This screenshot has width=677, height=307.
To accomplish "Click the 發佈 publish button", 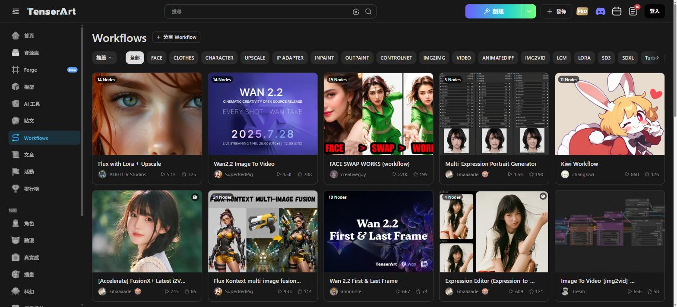I will [556, 11].
